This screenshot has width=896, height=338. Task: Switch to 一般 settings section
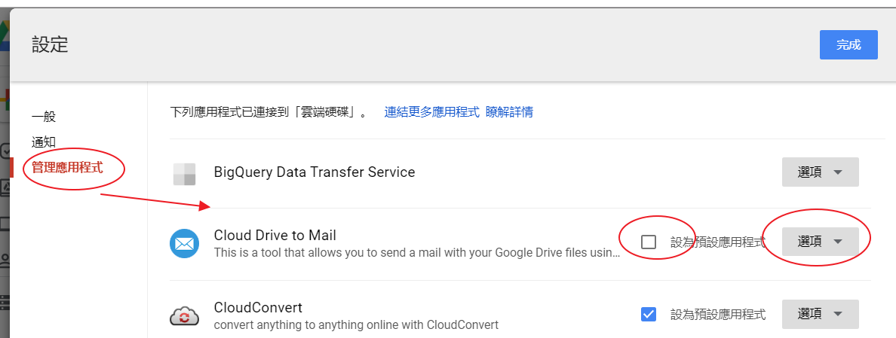(x=44, y=117)
